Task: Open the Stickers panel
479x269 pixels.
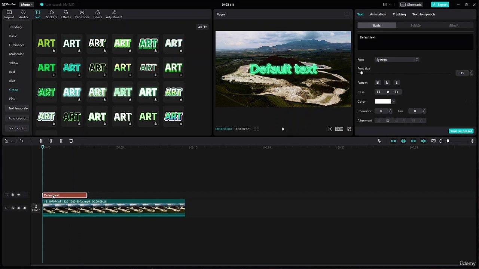Action: click(x=52, y=15)
